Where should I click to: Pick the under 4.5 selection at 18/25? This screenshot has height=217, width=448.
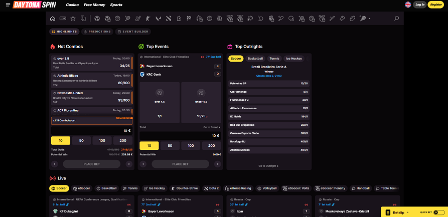pyautogui.click(x=201, y=103)
